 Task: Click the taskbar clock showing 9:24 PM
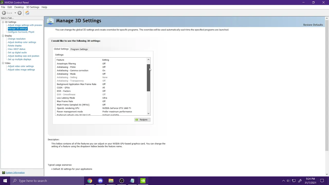310,181
